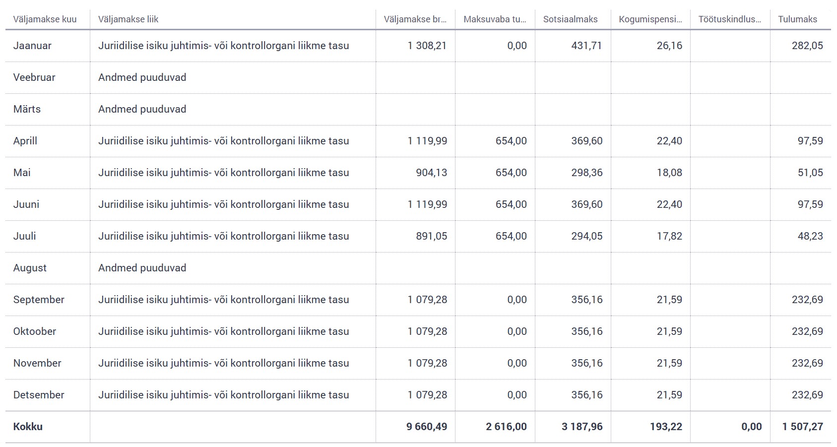The width and height of the screenshot is (837, 447).
Task: Select the Detsember month cell
Action: click(x=39, y=395)
